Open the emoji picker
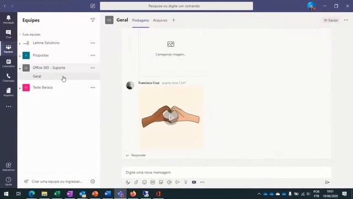Screen dimensions: 353x199 [145, 182]
